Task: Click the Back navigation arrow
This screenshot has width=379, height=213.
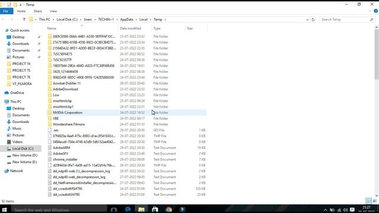Action: point(4,20)
